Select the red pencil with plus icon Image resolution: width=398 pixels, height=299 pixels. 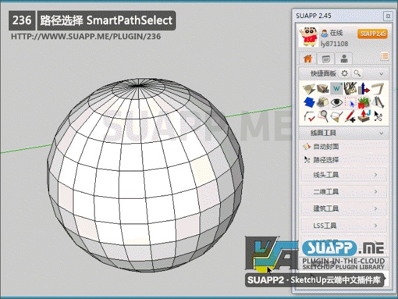click(x=350, y=116)
